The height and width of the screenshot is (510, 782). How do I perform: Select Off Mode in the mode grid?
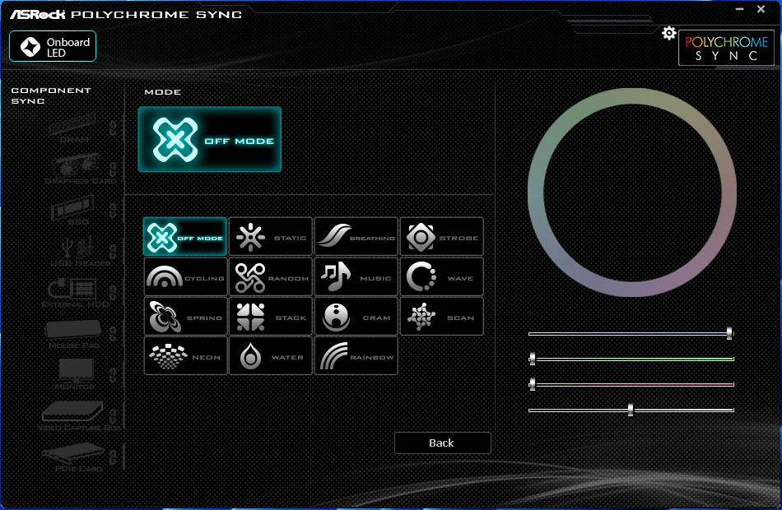[x=185, y=236]
